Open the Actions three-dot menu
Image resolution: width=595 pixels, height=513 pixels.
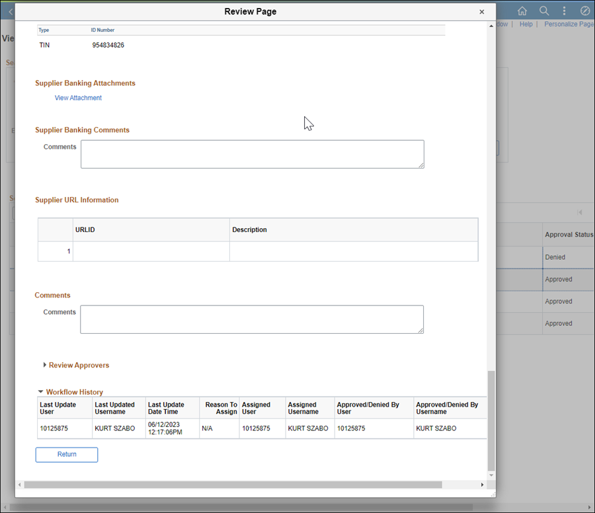pos(565,11)
